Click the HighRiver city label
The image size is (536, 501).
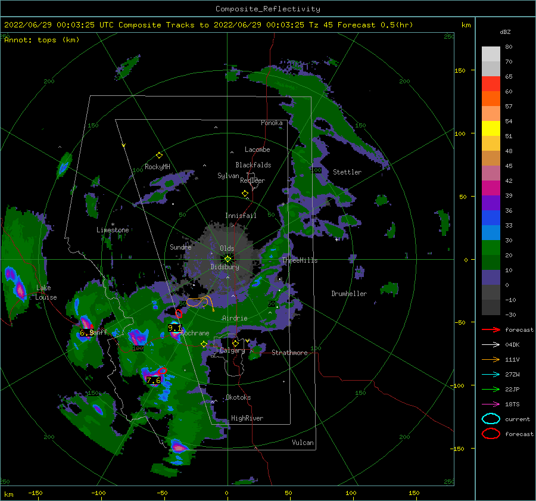247,418
